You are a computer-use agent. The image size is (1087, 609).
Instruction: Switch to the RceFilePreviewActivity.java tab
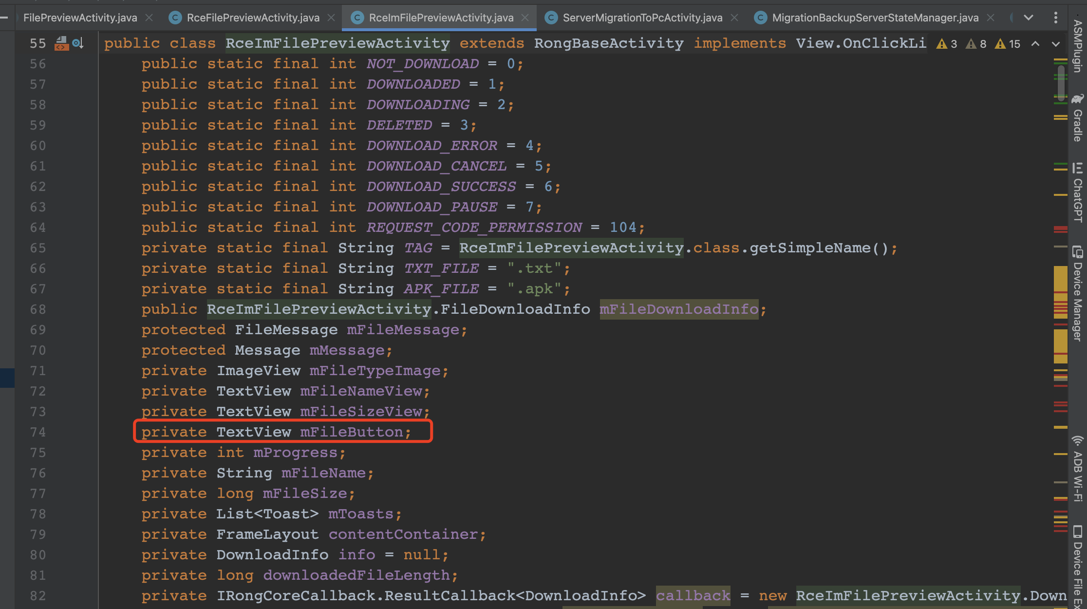pos(252,18)
